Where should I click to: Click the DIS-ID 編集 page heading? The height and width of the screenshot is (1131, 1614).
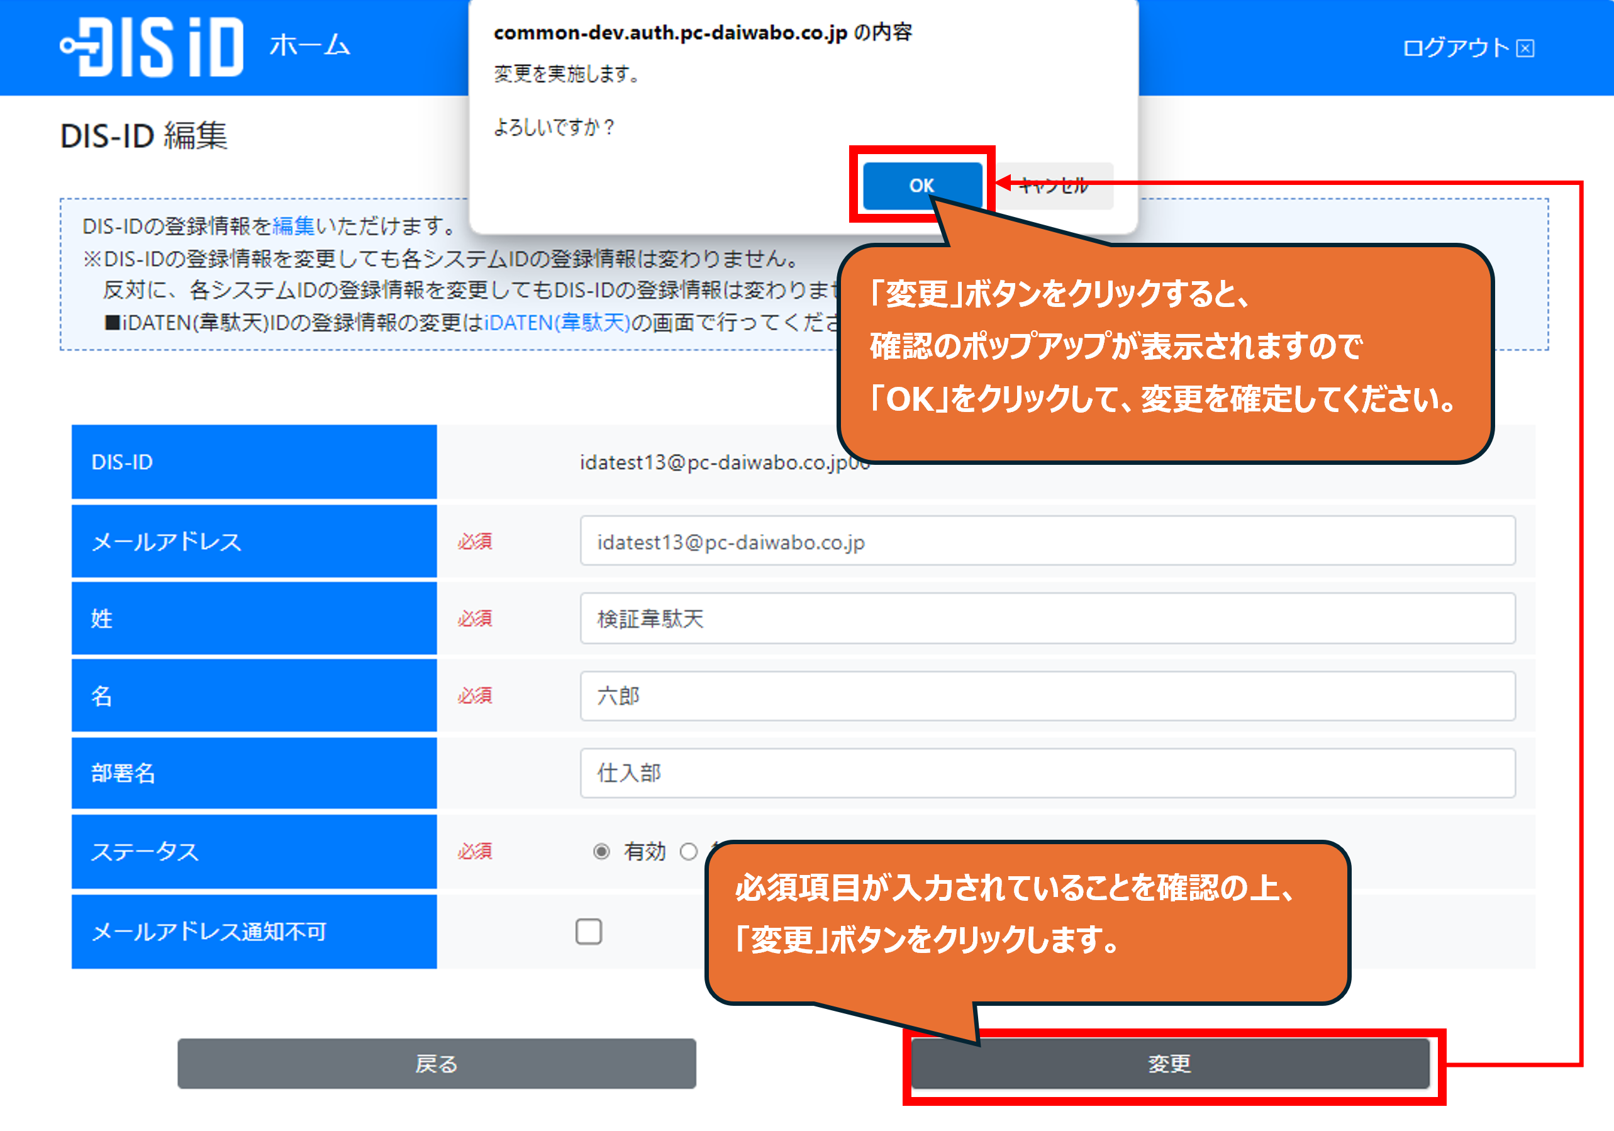coord(143,135)
